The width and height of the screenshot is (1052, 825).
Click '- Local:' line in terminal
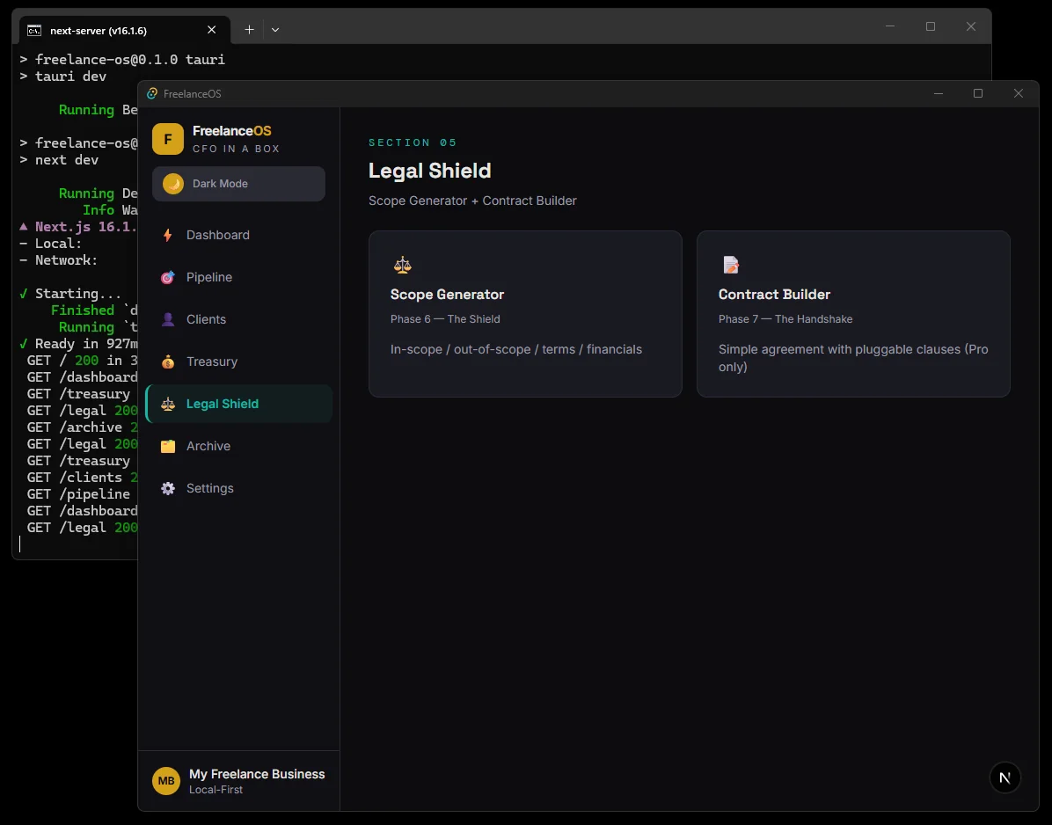[x=50, y=244]
